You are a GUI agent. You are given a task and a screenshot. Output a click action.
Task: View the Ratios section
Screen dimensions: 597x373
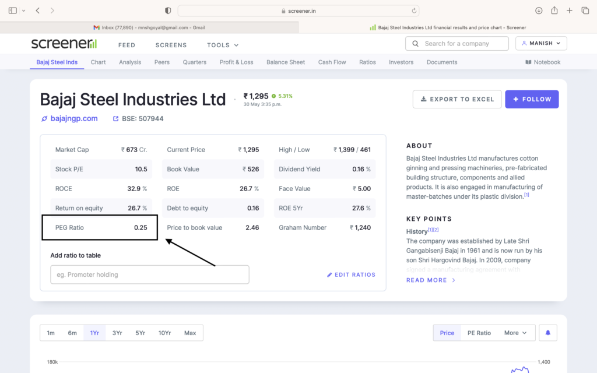click(367, 62)
